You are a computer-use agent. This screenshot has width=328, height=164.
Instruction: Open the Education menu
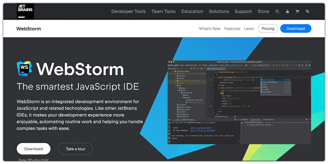click(x=192, y=11)
